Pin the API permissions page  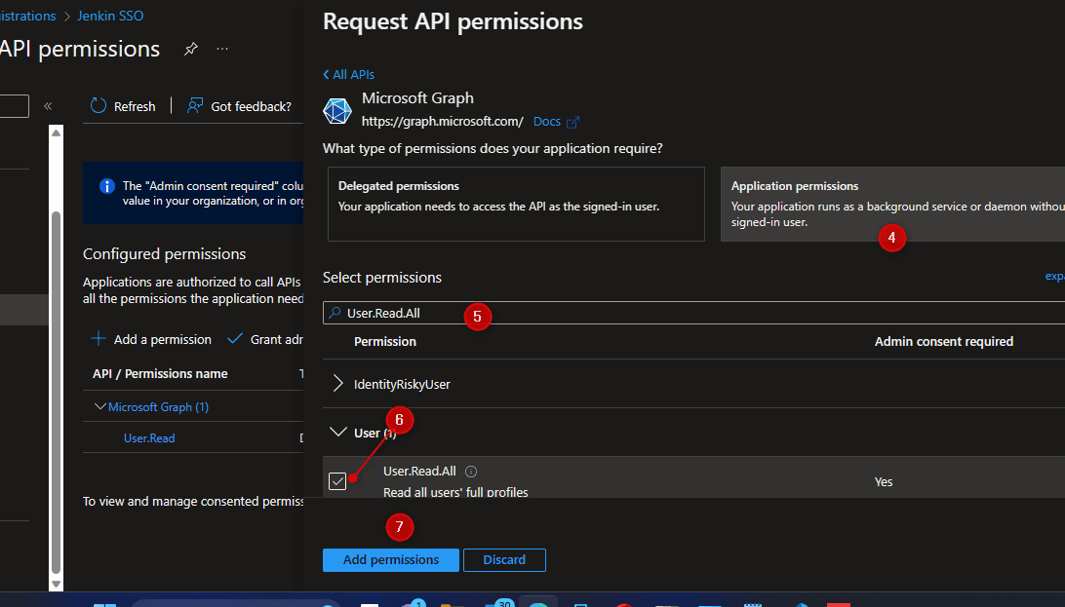pos(191,49)
